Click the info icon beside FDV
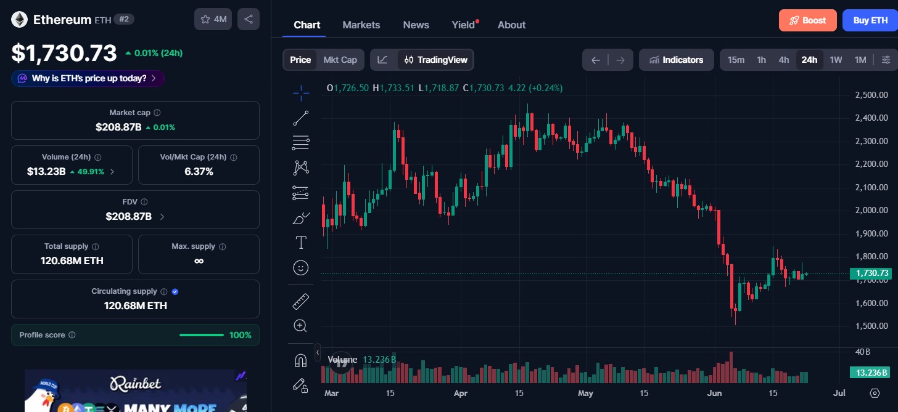Viewport: 898px width, 412px height. pos(144,202)
